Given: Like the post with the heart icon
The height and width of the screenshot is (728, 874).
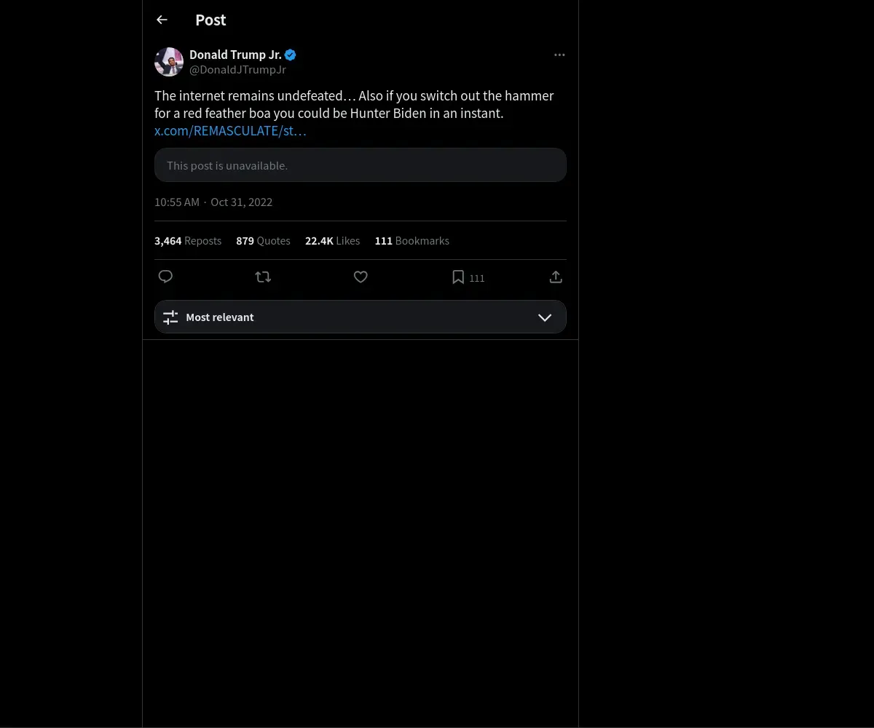Looking at the screenshot, I should (361, 277).
